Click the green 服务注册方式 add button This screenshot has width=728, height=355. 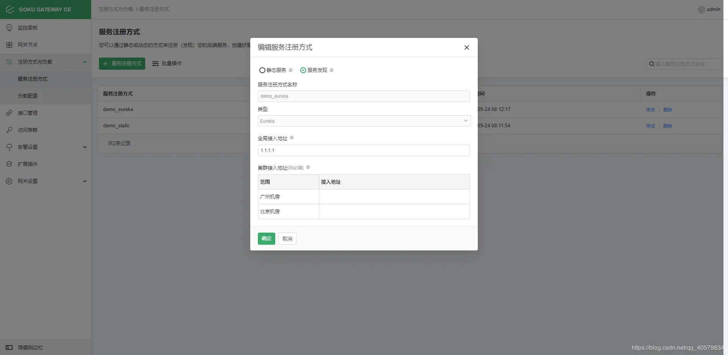tap(122, 64)
